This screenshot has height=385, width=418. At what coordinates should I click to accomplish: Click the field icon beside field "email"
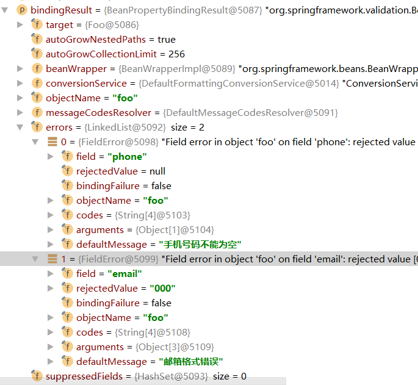click(x=68, y=273)
